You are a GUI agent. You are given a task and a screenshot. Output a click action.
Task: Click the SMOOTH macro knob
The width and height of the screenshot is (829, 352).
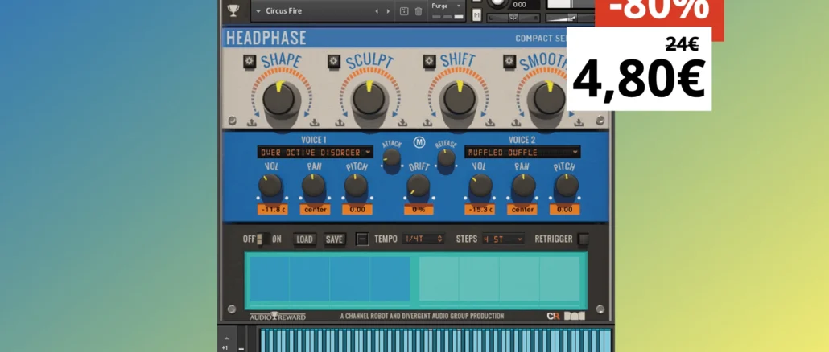[x=549, y=100]
